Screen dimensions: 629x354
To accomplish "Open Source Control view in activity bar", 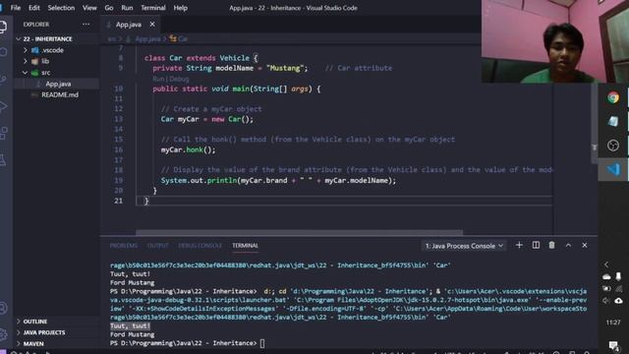I will 3,79.
